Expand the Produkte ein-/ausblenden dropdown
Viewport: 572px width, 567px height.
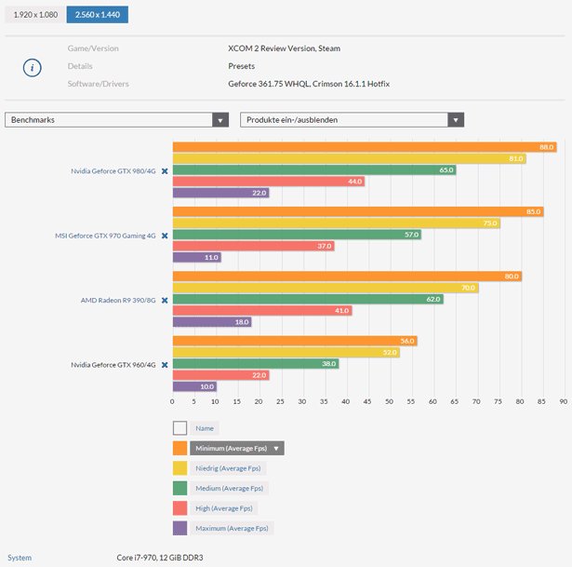[352, 120]
